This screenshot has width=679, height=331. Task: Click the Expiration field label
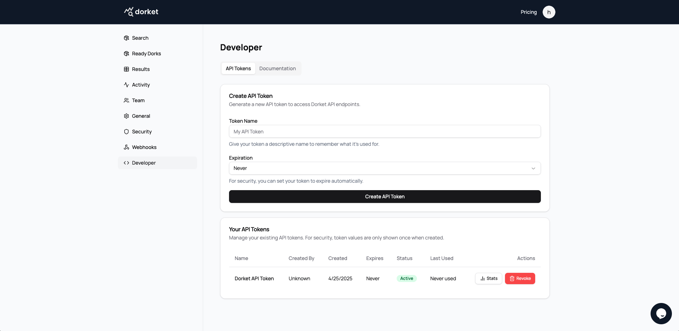pos(241,158)
